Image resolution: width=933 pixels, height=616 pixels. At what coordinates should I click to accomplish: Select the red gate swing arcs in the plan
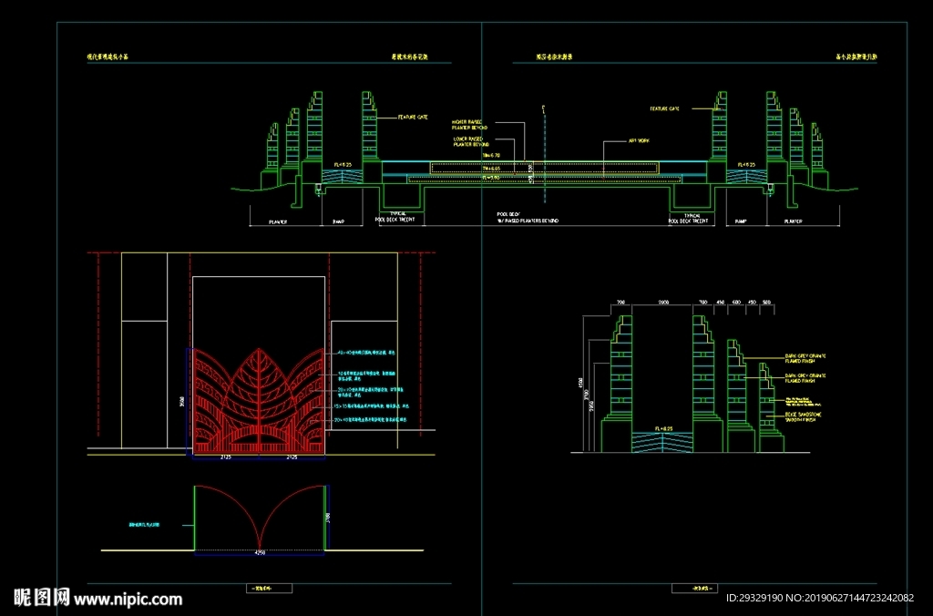point(260,518)
